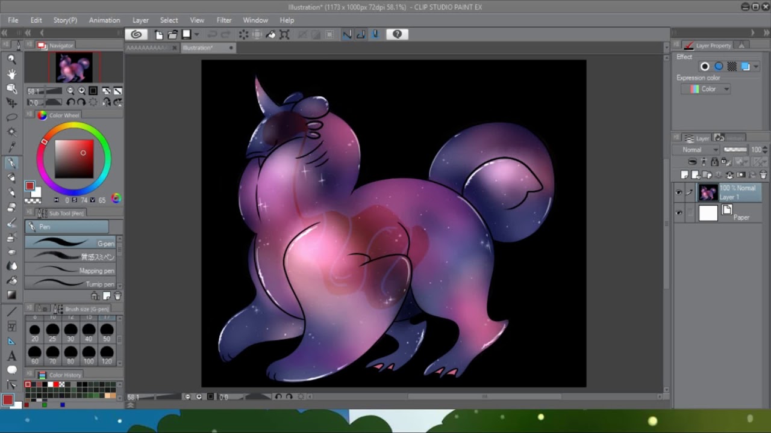Select the Hand move tool
The width and height of the screenshot is (771, 433).
[11, 74]
